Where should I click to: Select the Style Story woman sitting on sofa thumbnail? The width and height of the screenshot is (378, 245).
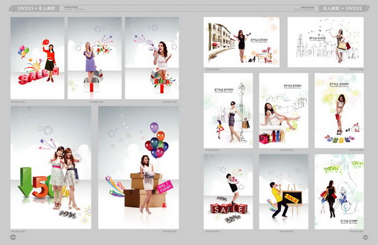coord(283,111)
